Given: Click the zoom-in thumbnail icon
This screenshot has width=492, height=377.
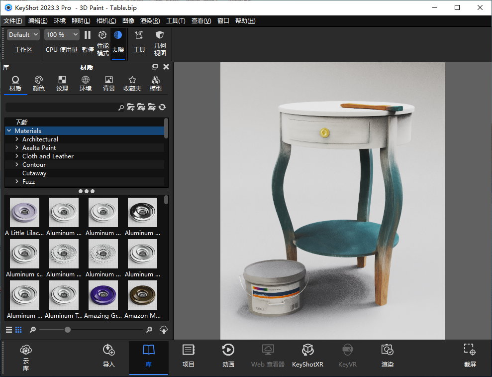Looking at the screenshot, I should (x=149, y=330).
